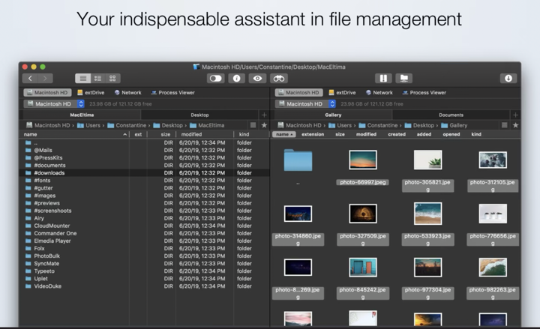Sort right panel by created
540x329 pixels.
point(397,134)
